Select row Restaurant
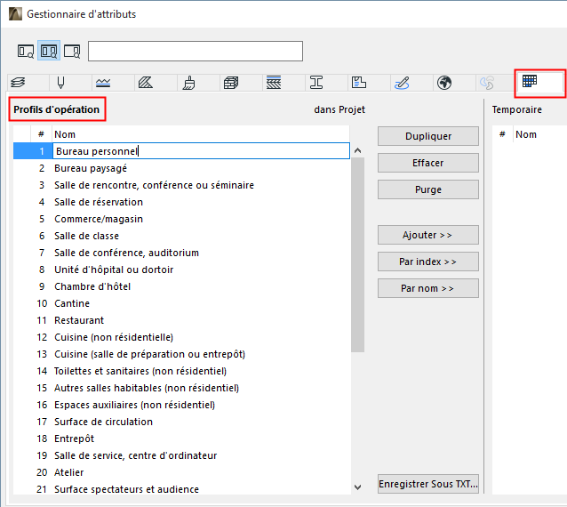 click(181, 320)
